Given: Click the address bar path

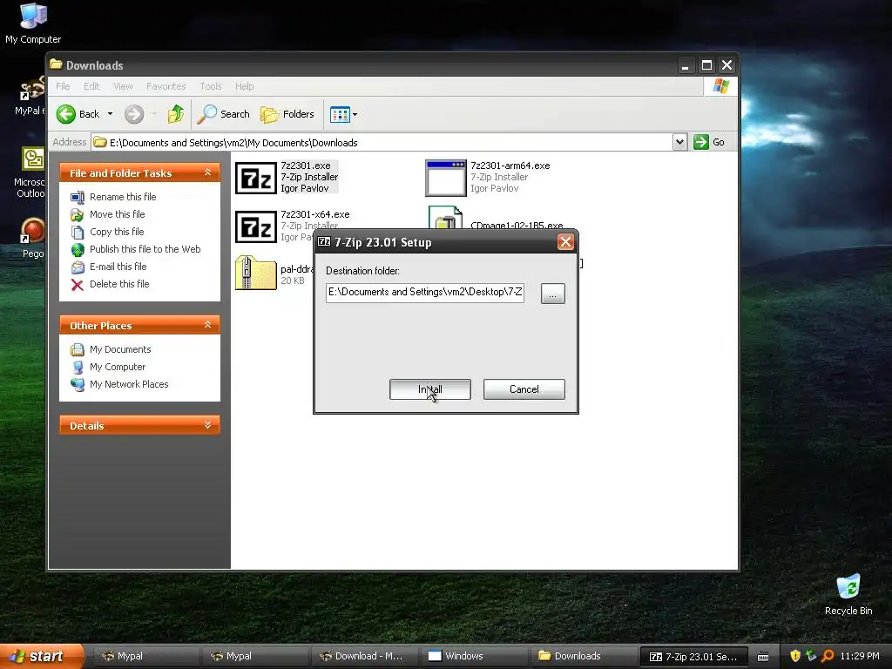Looking at the screenshot, I should click(233, 143).
